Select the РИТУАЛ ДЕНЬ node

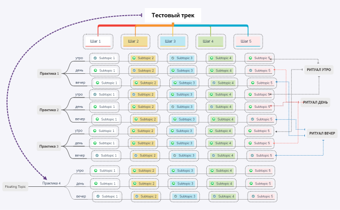pyautogui.click(x=314, y=102)
